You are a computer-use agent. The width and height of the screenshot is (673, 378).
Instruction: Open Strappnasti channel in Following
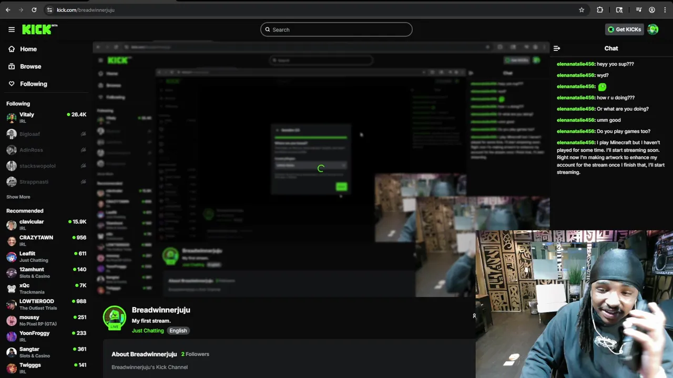pos(46,182)
